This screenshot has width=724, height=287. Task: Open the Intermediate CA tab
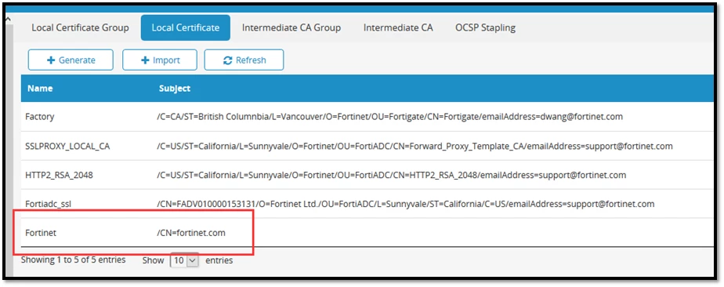point(398,27)
